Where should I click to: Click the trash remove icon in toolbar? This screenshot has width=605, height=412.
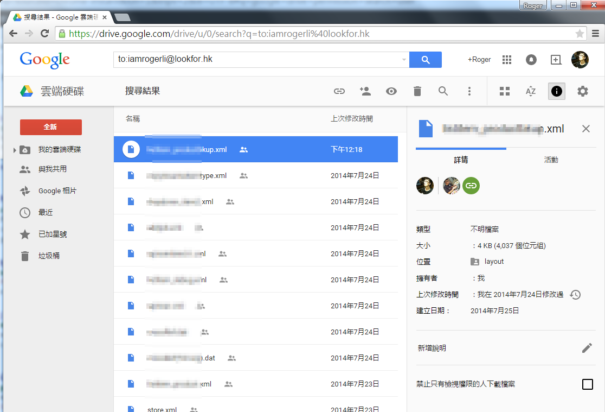pos(417,91)
